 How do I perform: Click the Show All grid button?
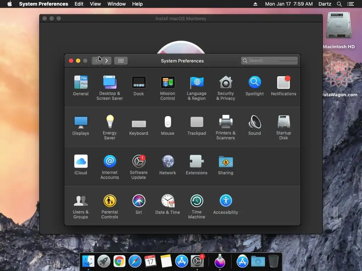pos(121,61)
